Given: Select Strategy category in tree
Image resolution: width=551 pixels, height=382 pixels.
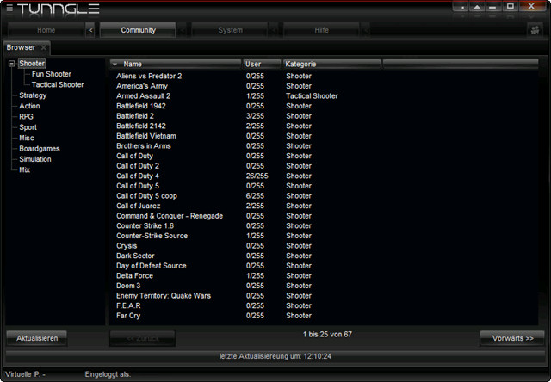Looking at the screenshot, I should pyautogui.click(x=33, y=95).
